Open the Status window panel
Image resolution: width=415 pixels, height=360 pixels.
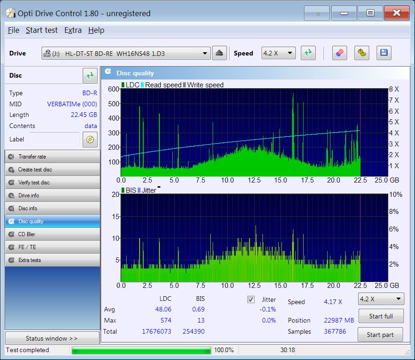point(52,338)
